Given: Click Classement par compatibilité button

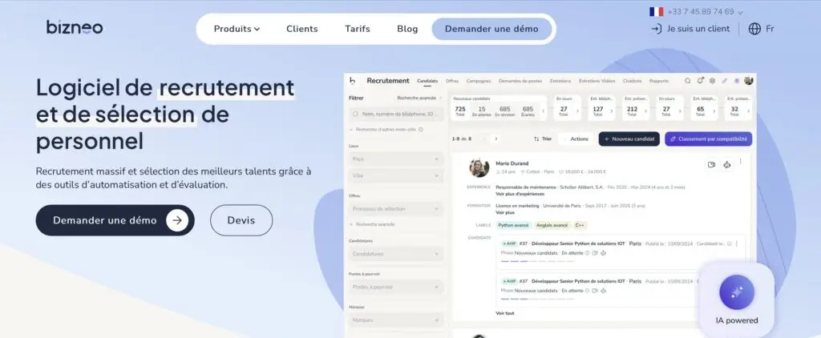Looking at the screenshot, I should 709,139.
